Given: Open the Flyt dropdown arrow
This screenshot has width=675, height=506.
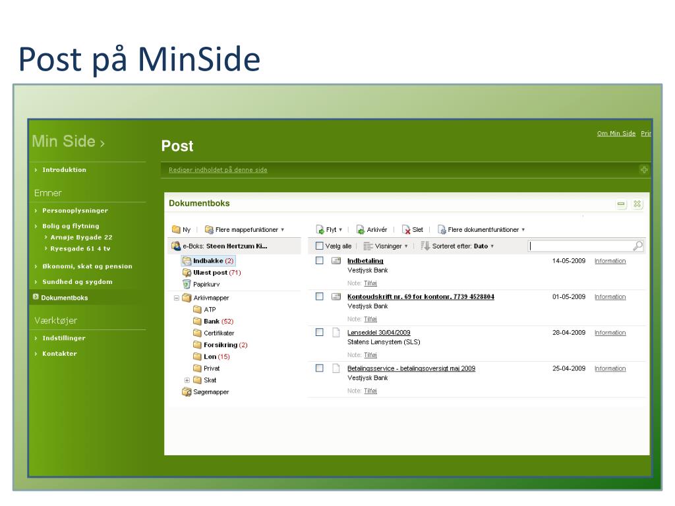Looking at the screenshot, I should 341,230.
